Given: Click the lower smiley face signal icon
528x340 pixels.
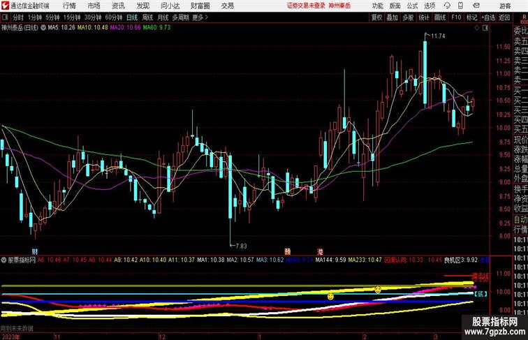Looking at the screenshot, I should point(330,297).
